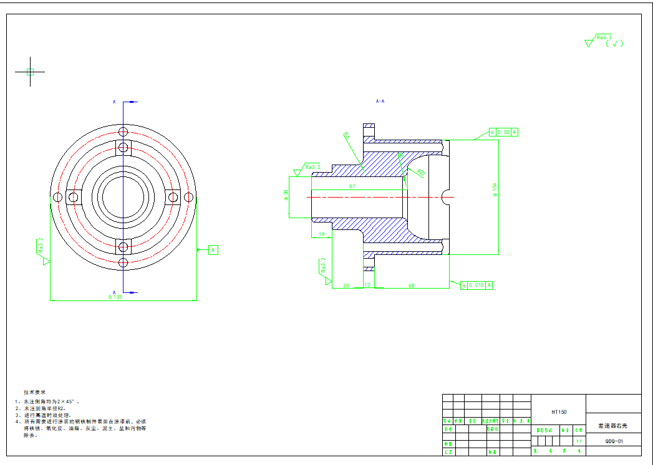
Task: Select the 68 length dimension text
Action: (412, 285)
